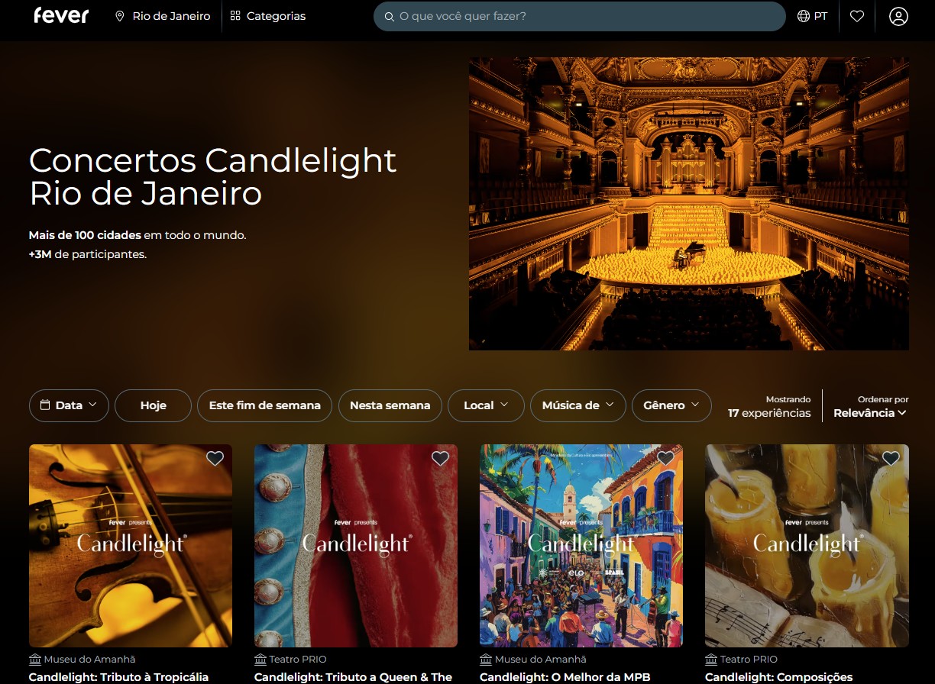
Task: Click the calendar icon in Data filter
Action: [45, 405]
